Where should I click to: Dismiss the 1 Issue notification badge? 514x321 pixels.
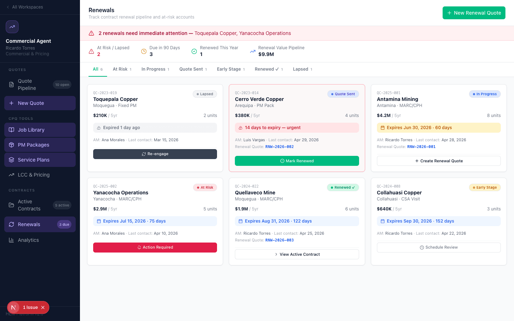tap(43, 307)
